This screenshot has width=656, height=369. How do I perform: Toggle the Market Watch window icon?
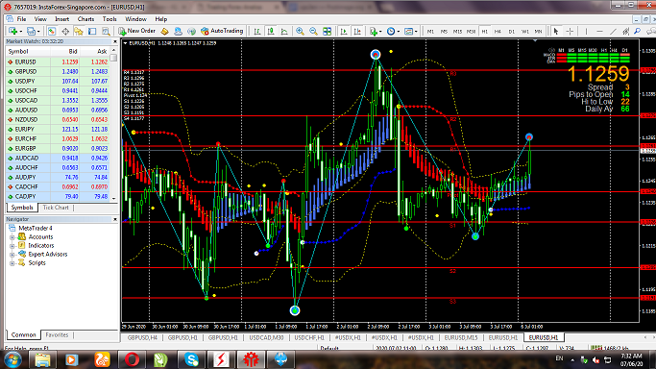coord(52,32)
